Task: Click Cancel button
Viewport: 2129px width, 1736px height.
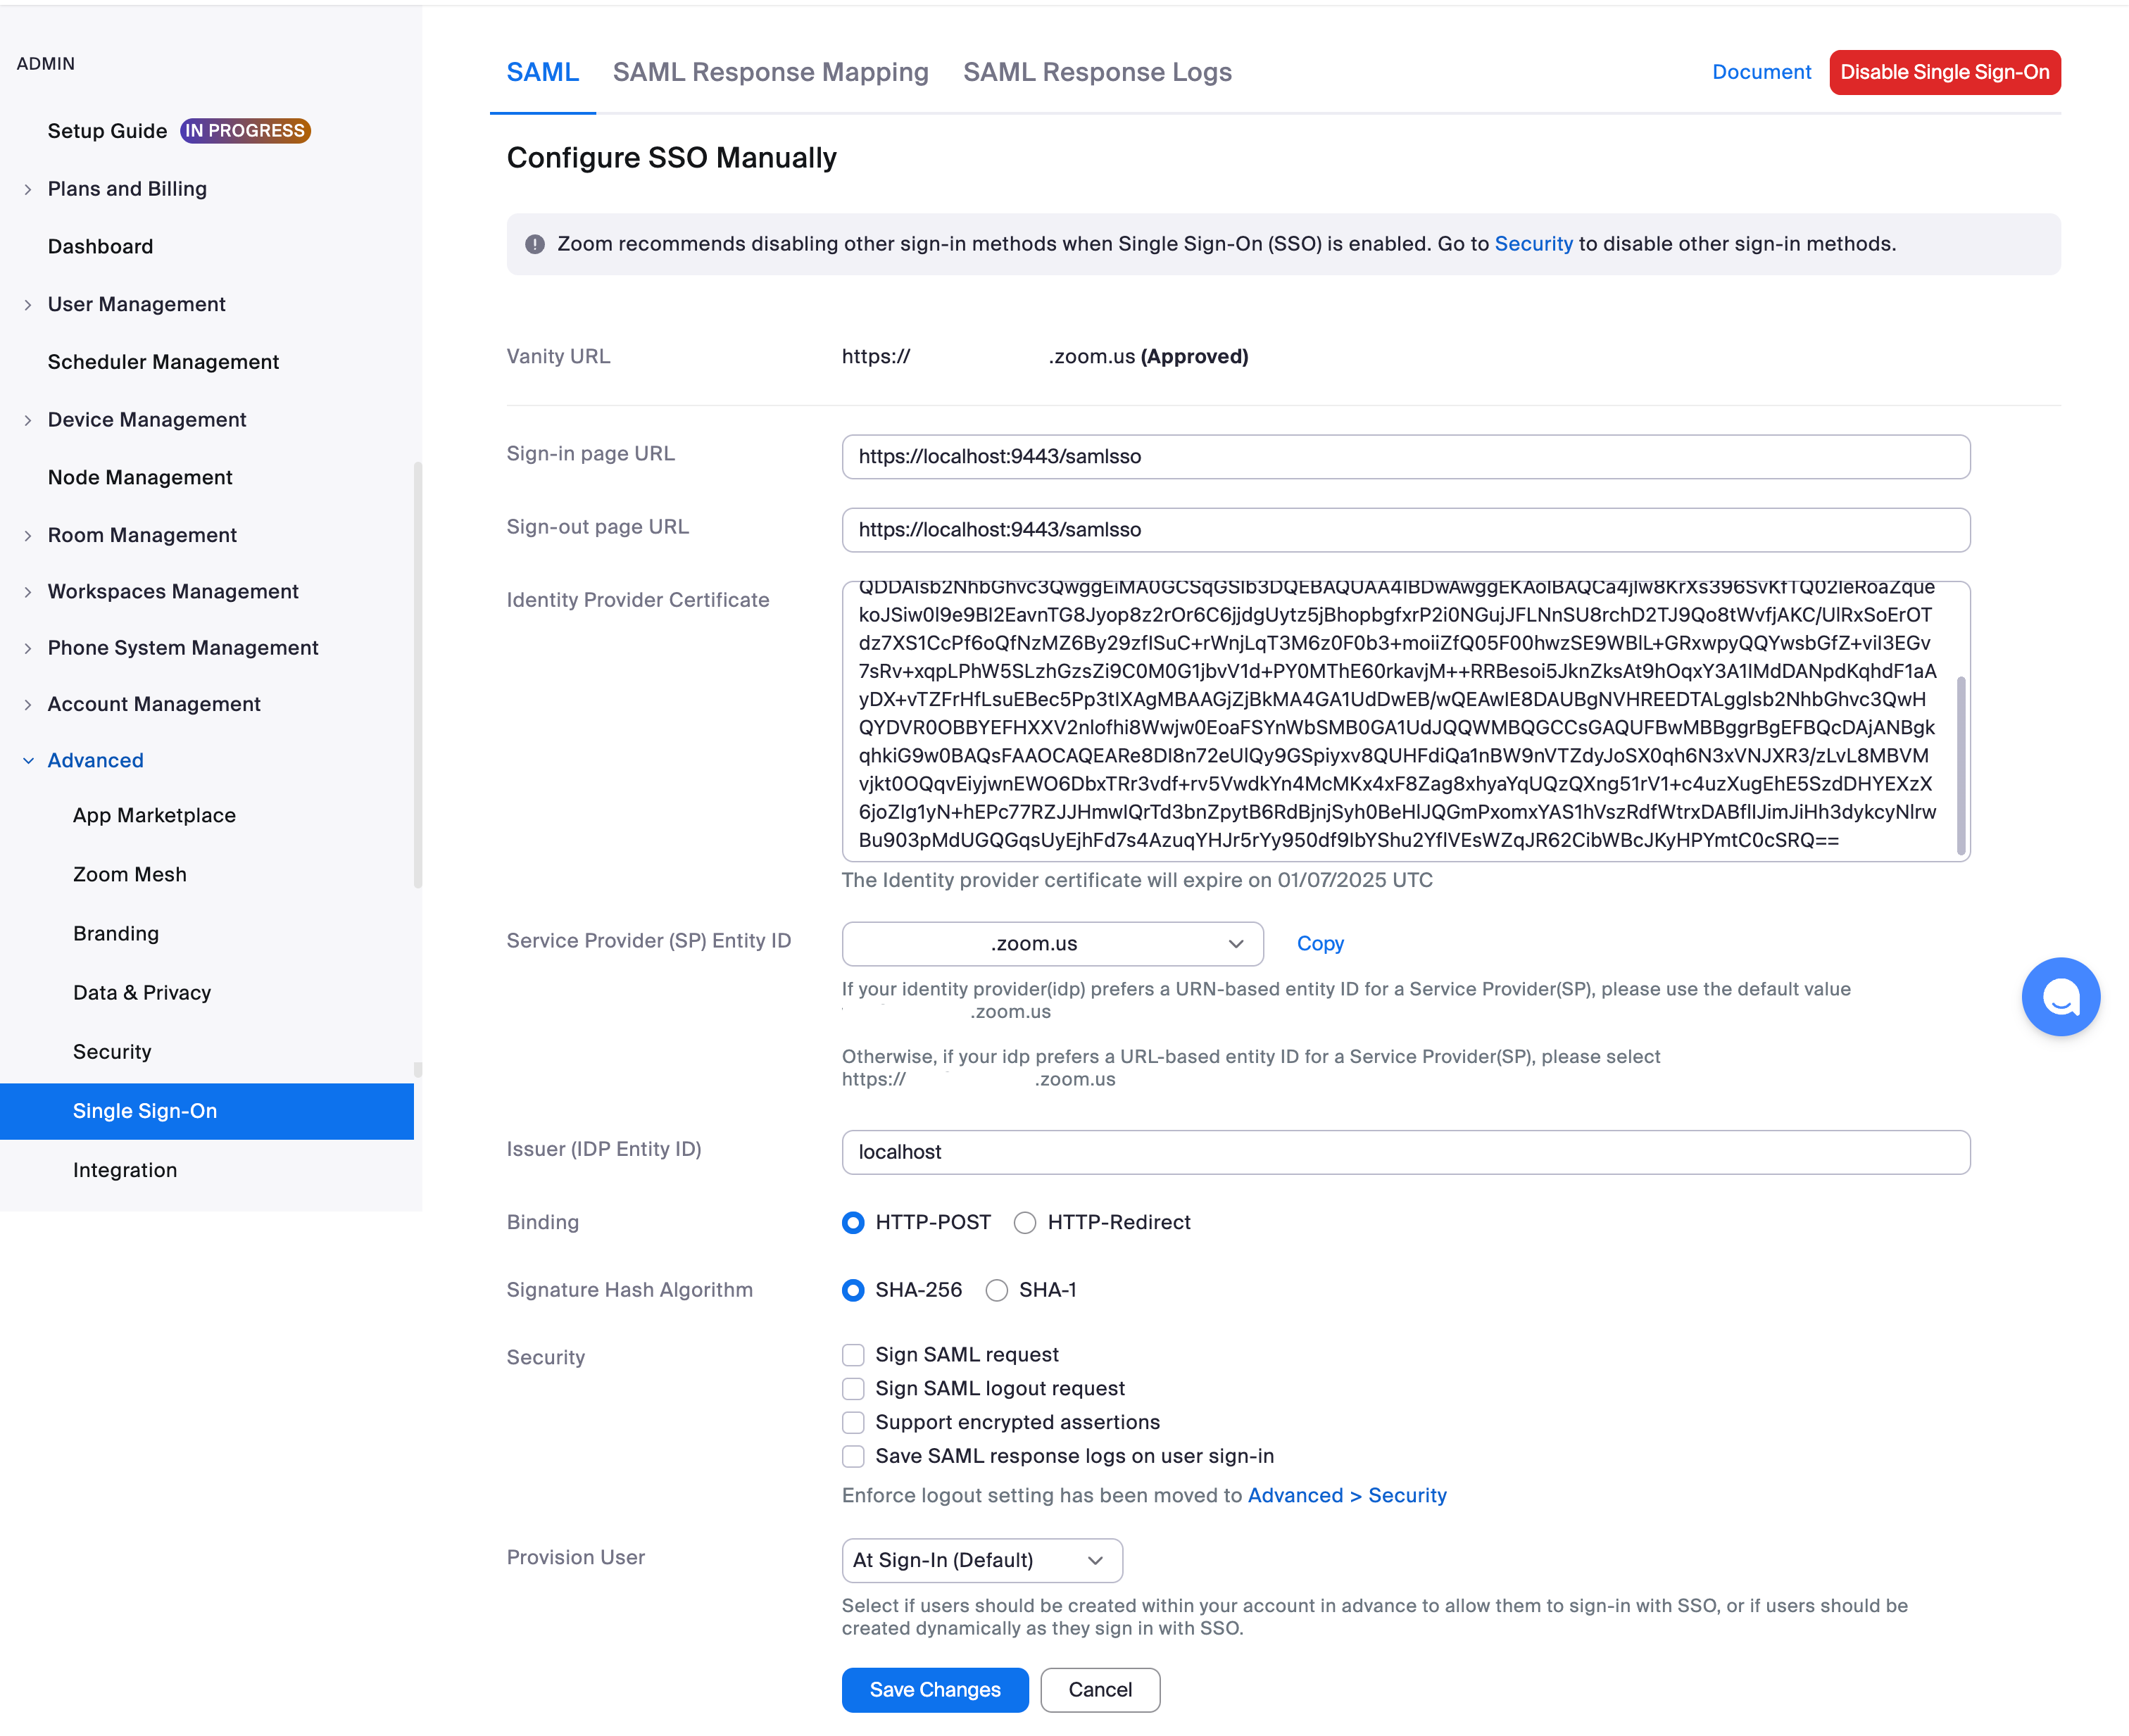Action: [1100, 1690]
